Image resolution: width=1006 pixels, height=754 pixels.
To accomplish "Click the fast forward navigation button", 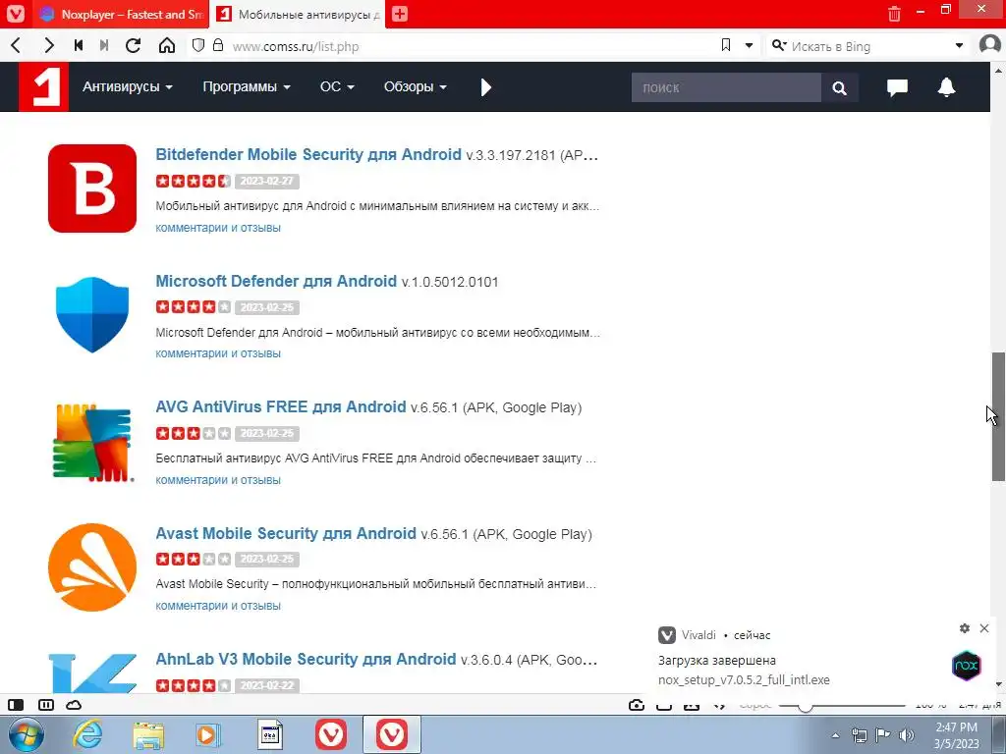I will point(104,45).
